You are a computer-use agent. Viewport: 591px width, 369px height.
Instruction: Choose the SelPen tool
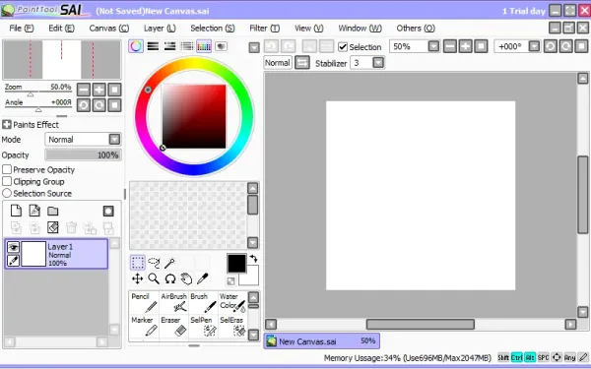click(x=203, y=326)
